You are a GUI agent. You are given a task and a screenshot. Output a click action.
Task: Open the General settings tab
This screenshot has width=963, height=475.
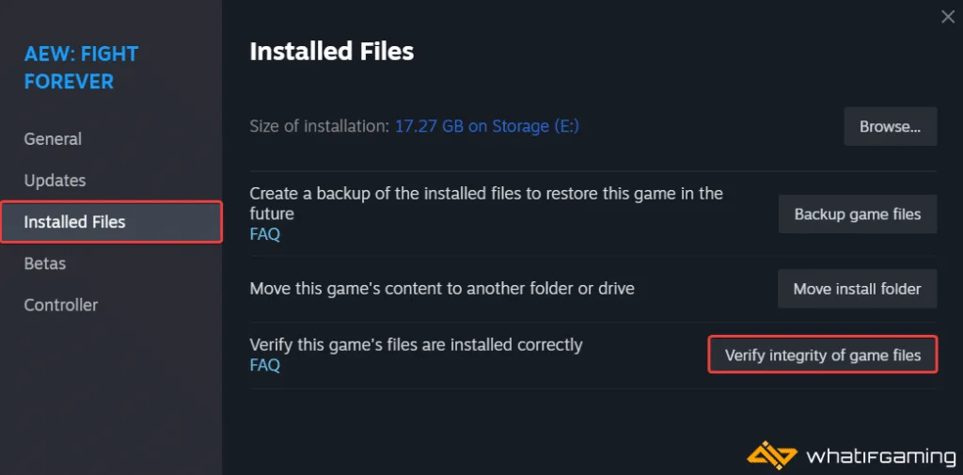click(x=53, y=139)
